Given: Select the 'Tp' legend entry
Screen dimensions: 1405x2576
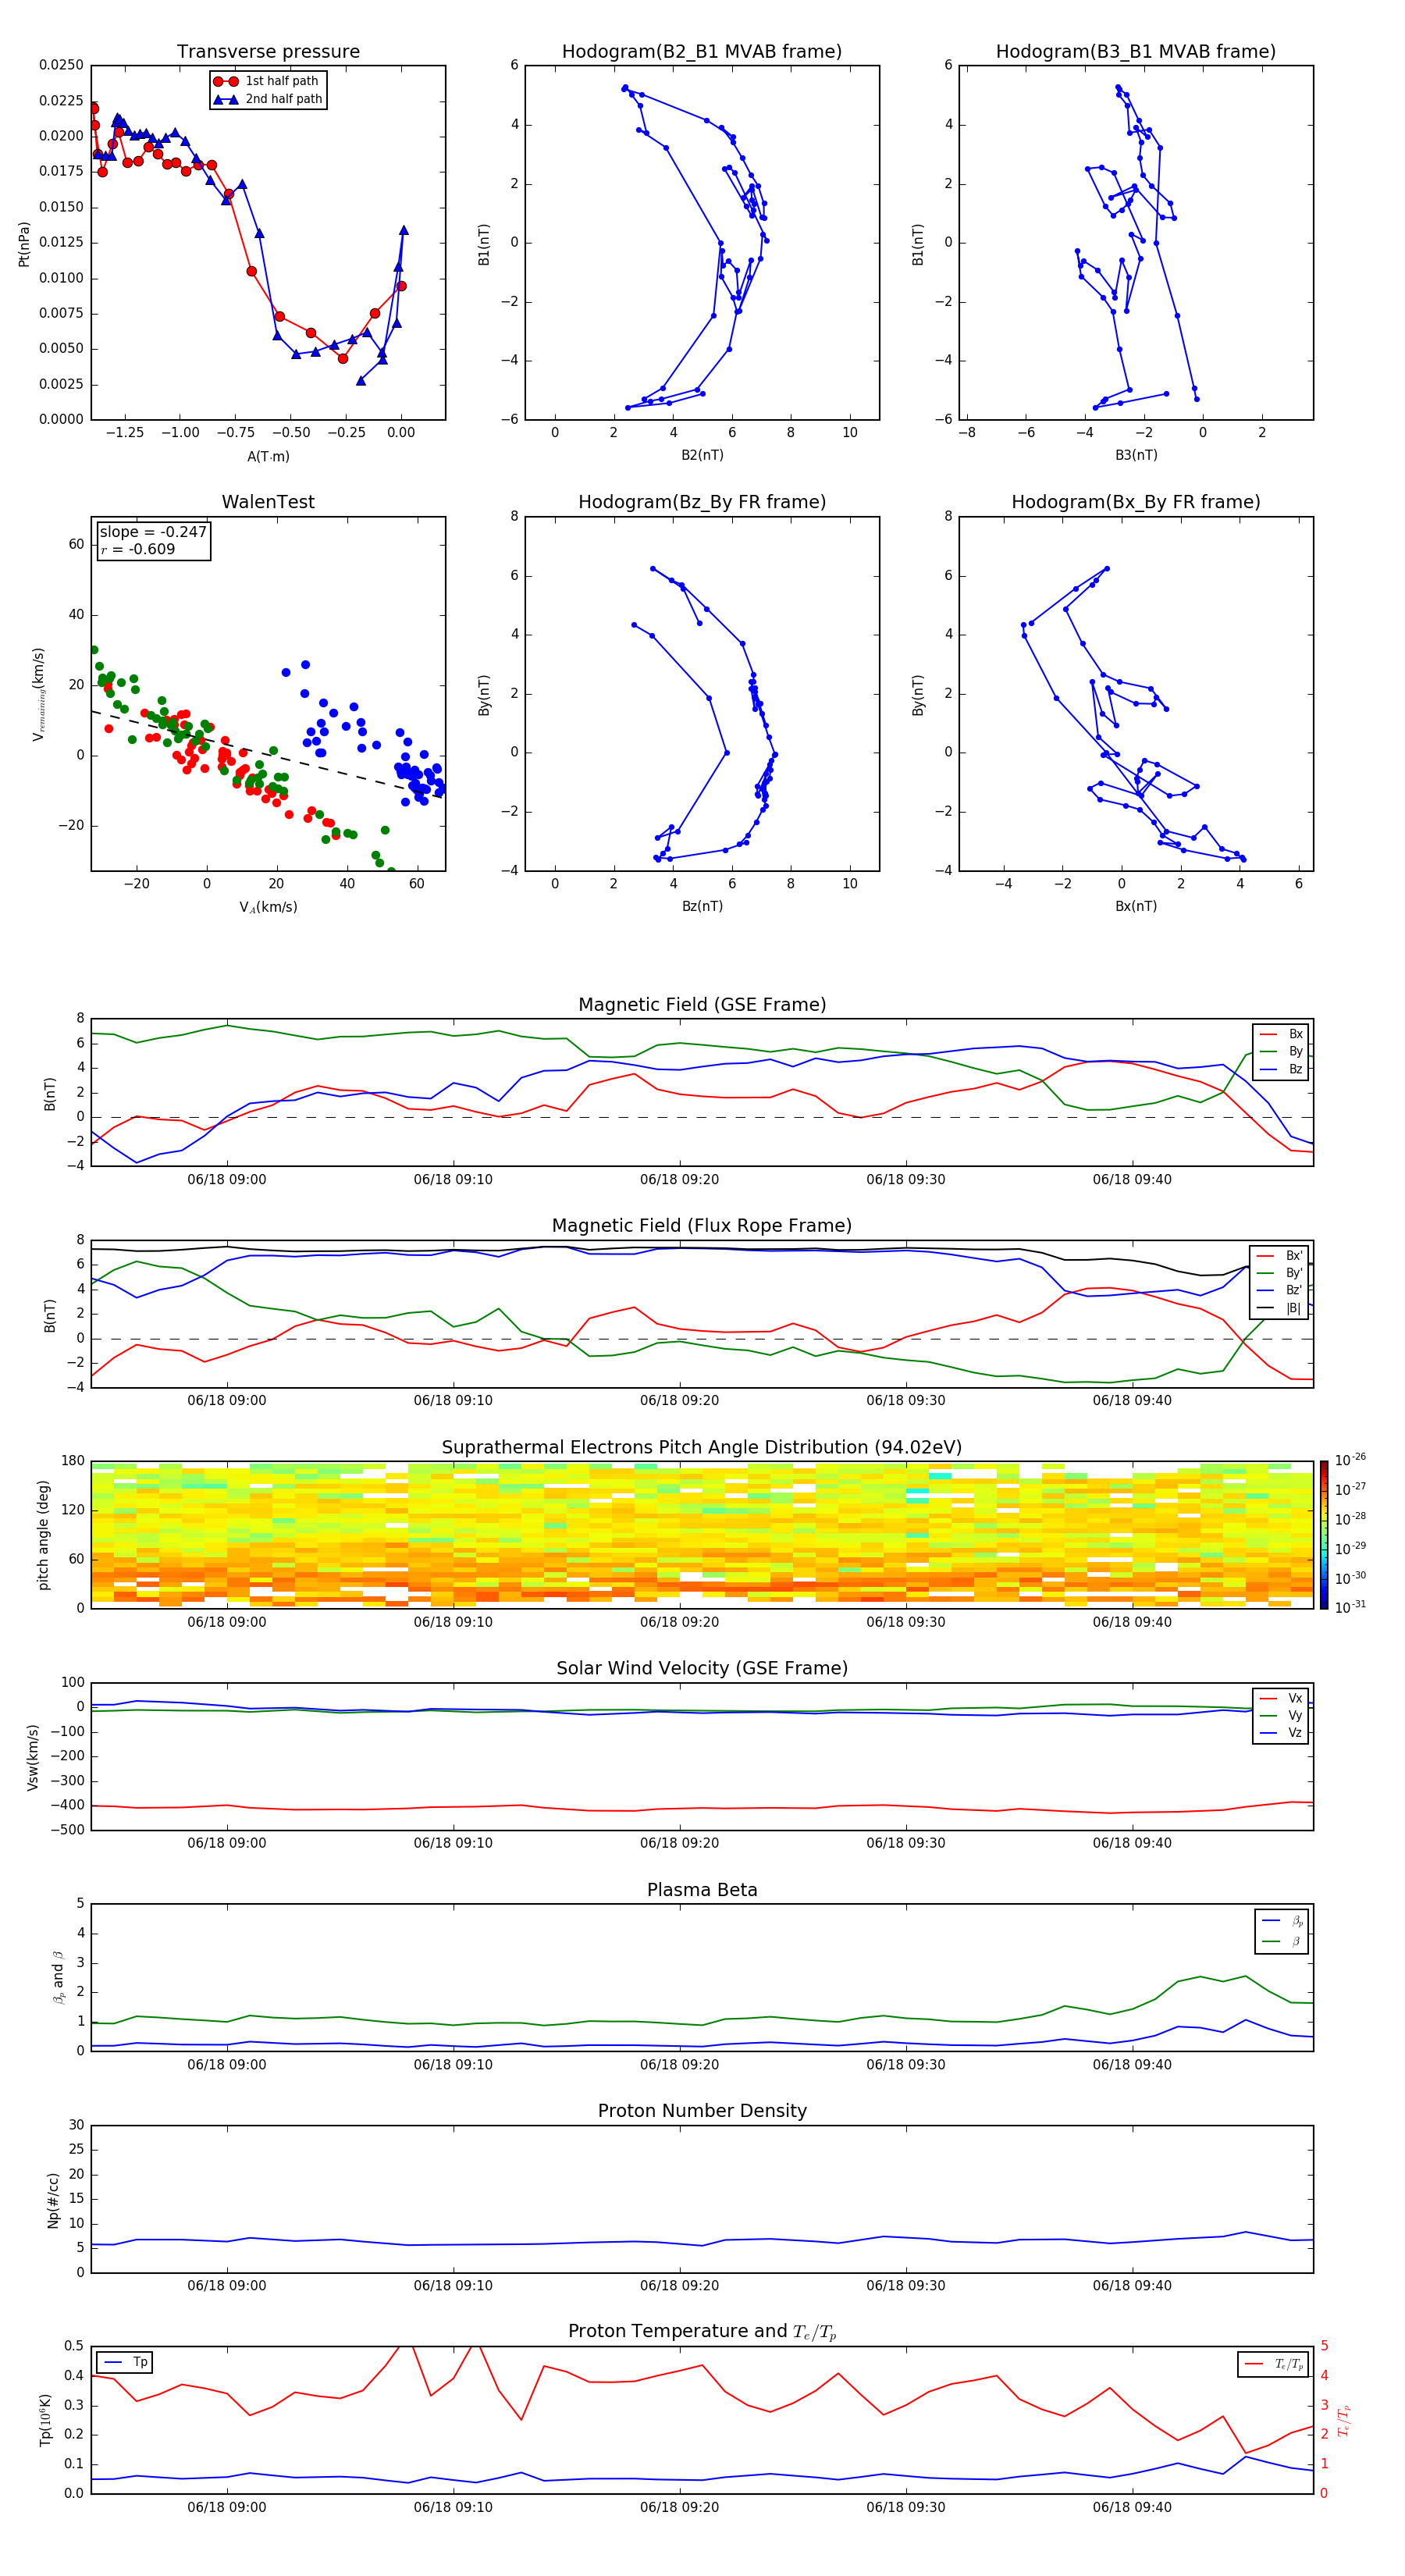Looking at the screenshot, I should click(125, 2362).
